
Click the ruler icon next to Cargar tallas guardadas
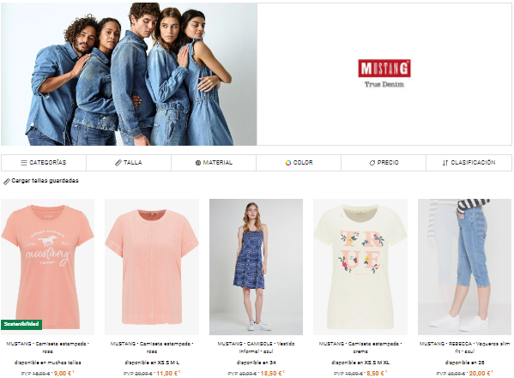click(7, 182)
